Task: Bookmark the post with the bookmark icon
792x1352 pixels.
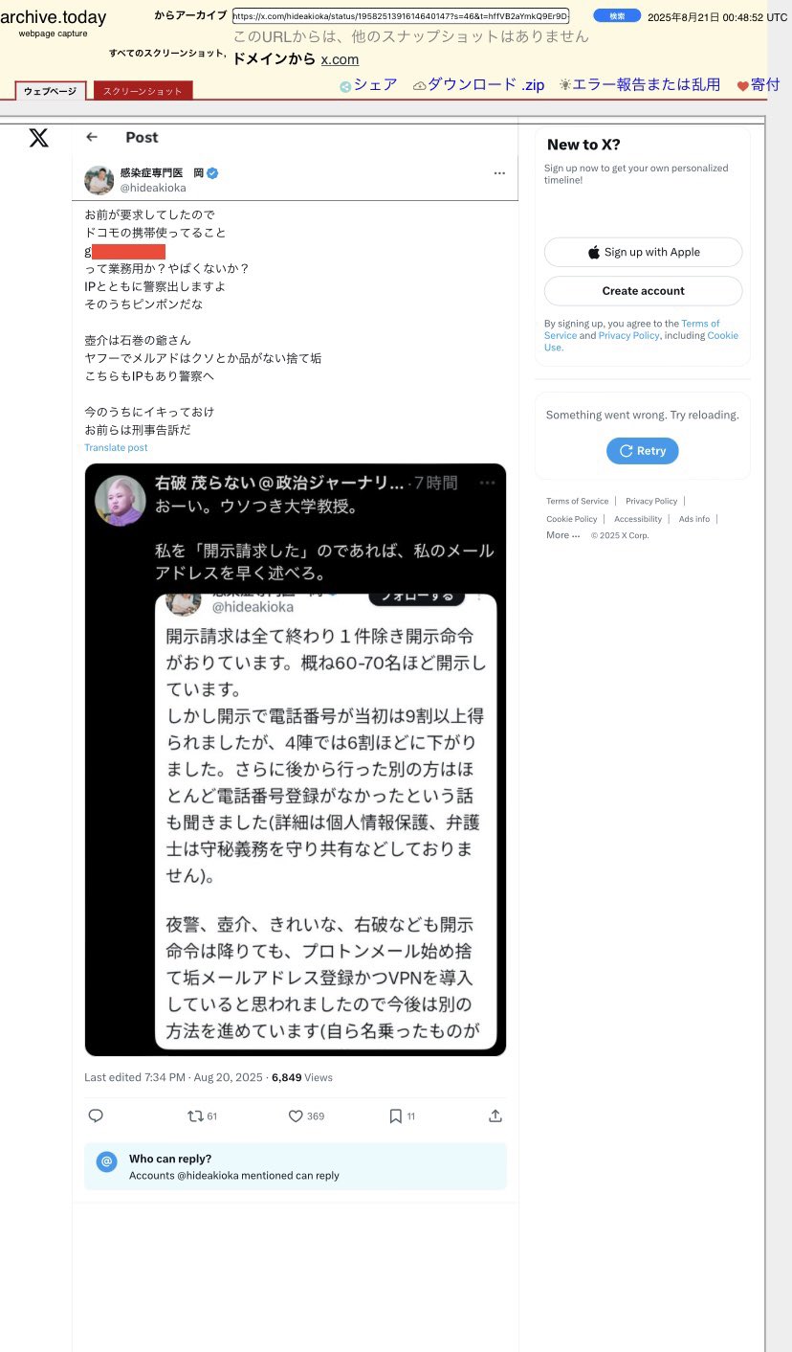Action: pyautogui.click(x=395, y=1115)
